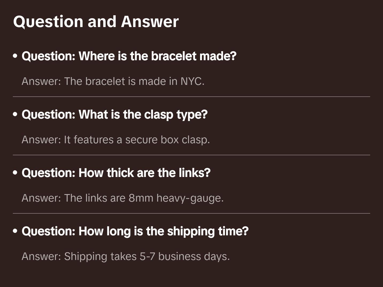
Task: Expand the 'How thick are the links?' question
Action: [116, 173]
